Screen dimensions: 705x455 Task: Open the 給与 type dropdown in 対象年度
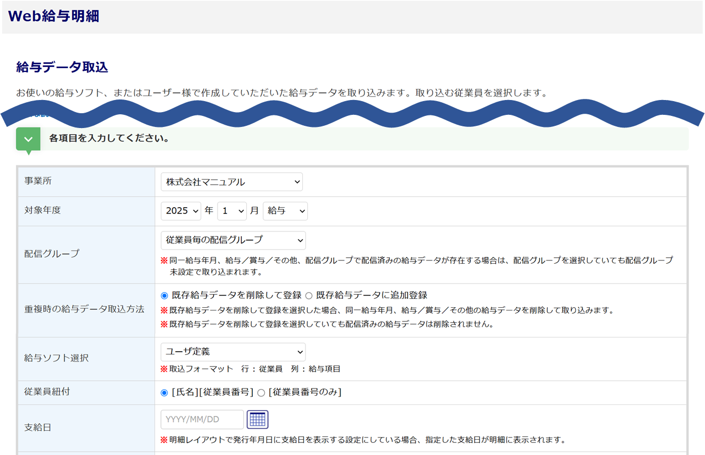coord(285,211)
